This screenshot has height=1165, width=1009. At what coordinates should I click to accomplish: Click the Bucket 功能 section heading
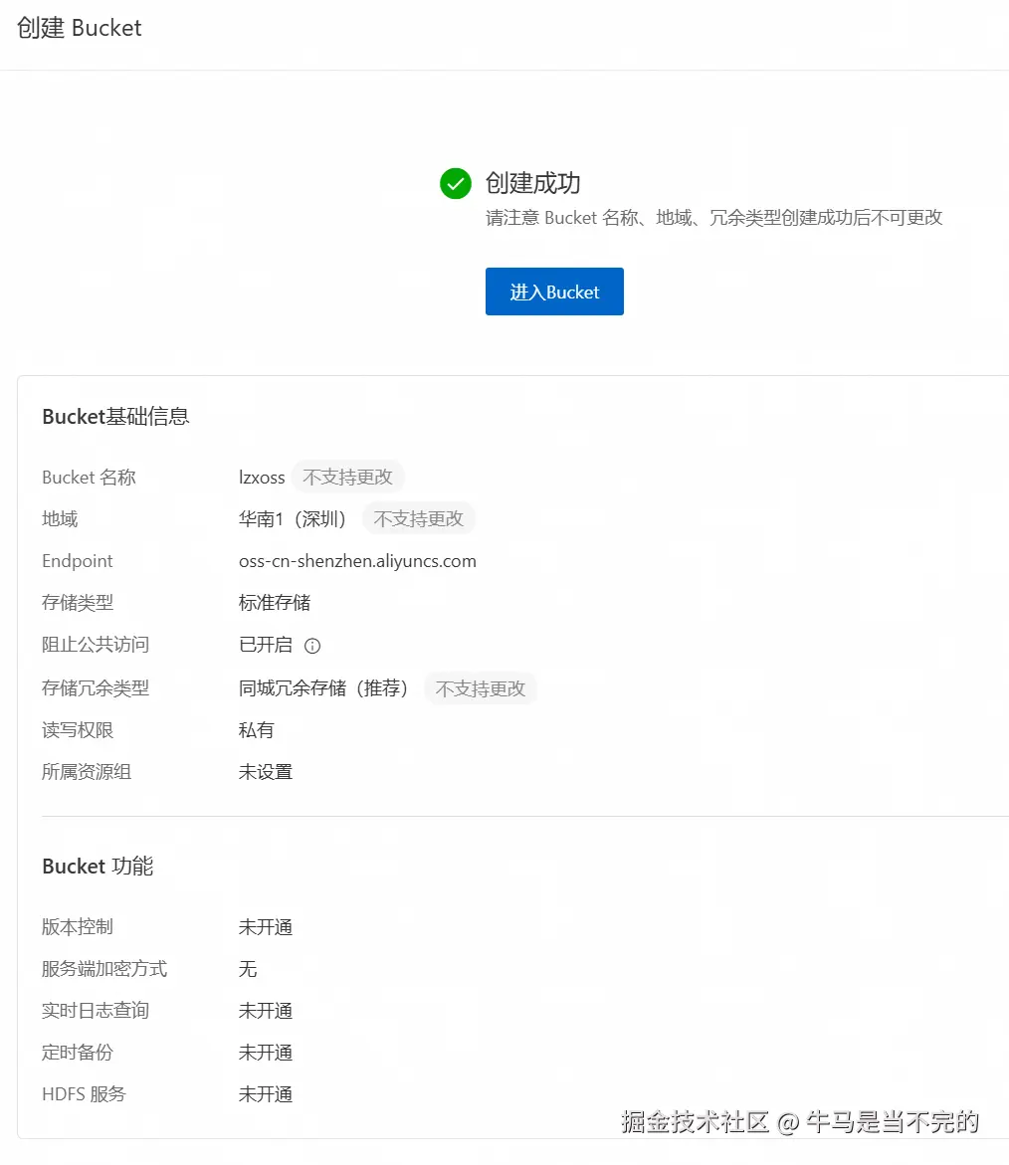coord(98,867)
